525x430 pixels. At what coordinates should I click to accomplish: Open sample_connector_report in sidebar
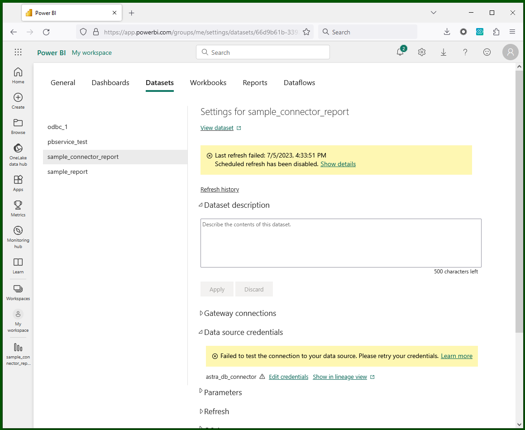coord(18,354)
